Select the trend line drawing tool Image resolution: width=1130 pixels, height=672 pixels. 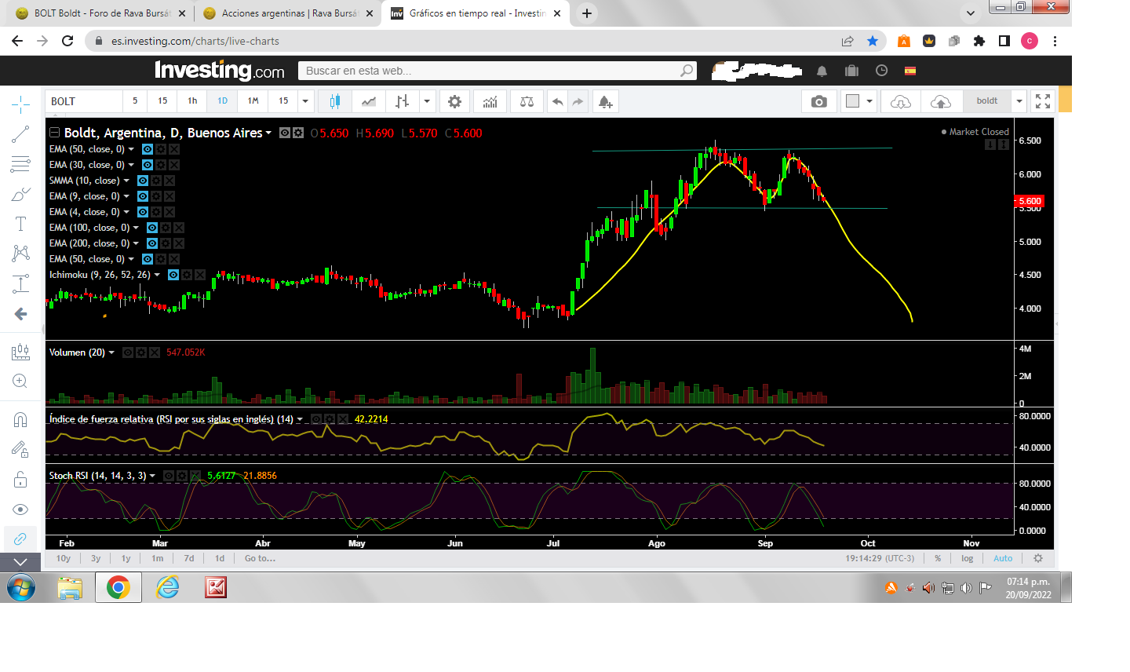[20, 134]
